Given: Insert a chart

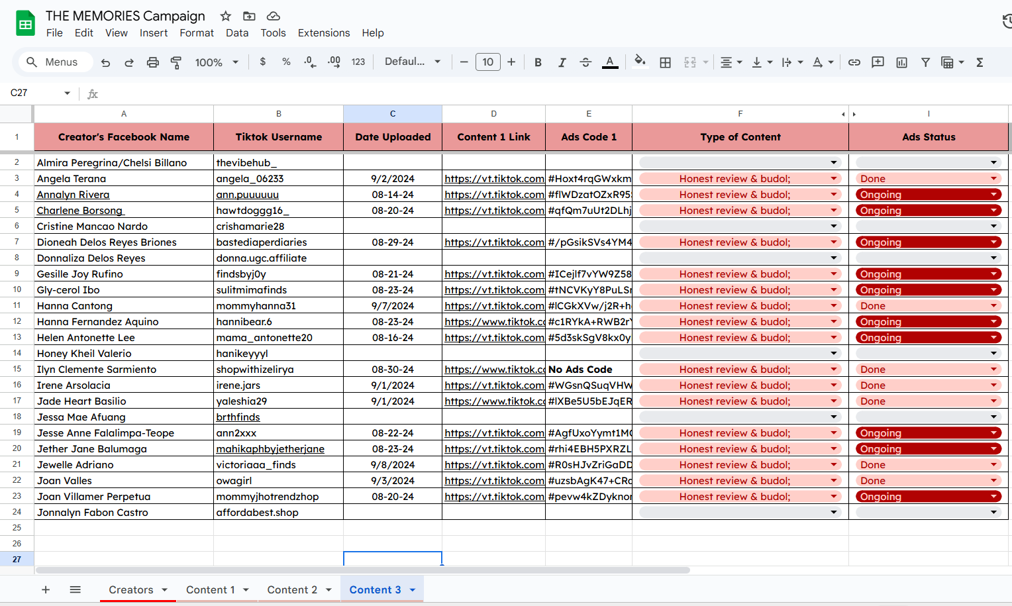Looking at the screenshot, I should click(x=901, y=62).
